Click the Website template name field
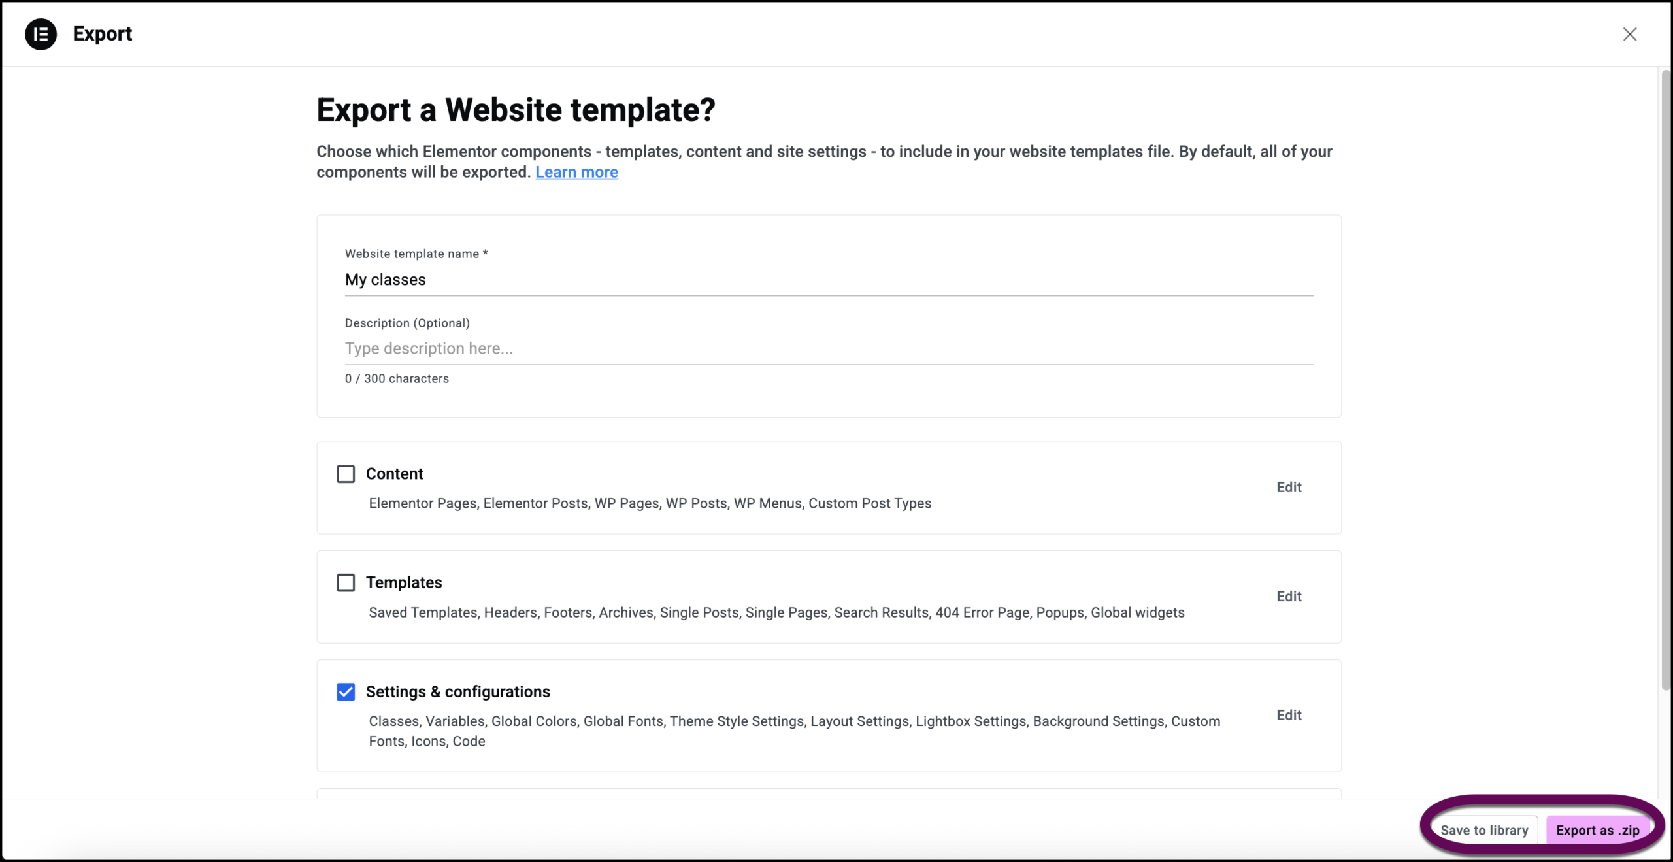The width and height of the screenshot is (1673, 862). pyautogui.click(x=829, y=280)
